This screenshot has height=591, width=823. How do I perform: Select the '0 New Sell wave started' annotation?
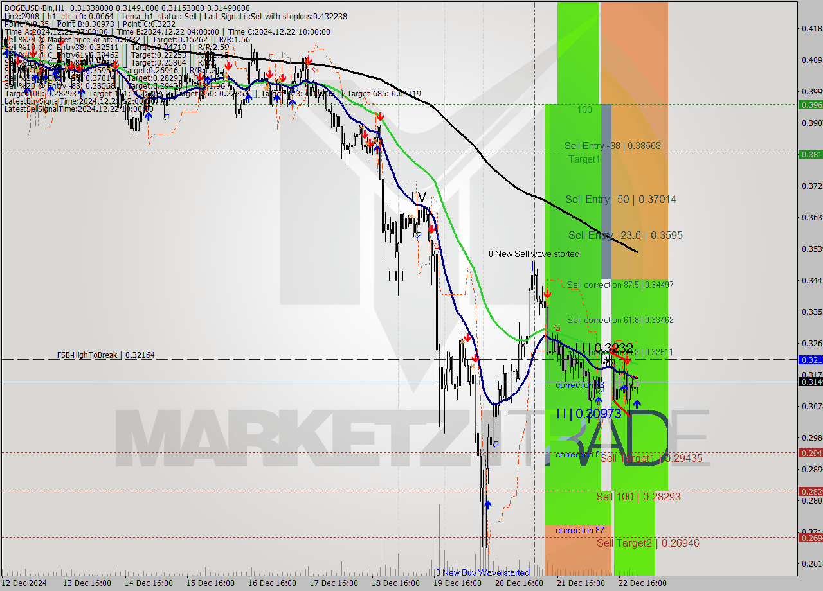[x=534, y=254]
